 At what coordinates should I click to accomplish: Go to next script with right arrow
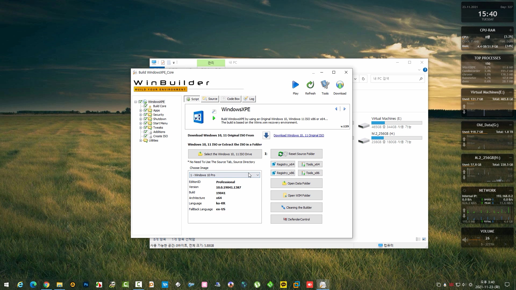(x=345, y=109)
